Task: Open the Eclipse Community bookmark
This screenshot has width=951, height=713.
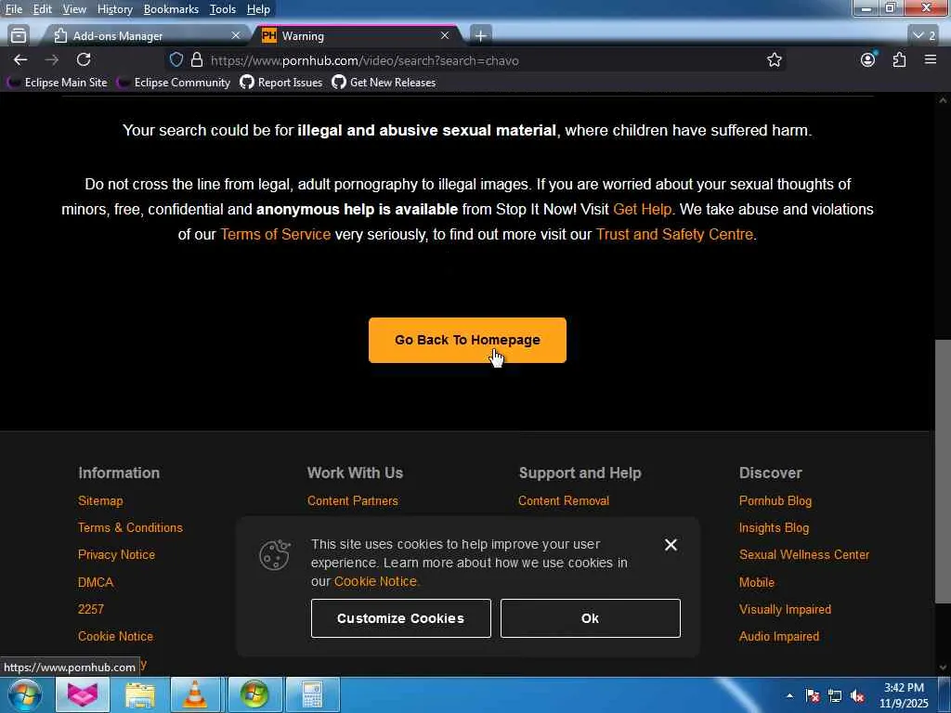Action: [x=174, y=83]
